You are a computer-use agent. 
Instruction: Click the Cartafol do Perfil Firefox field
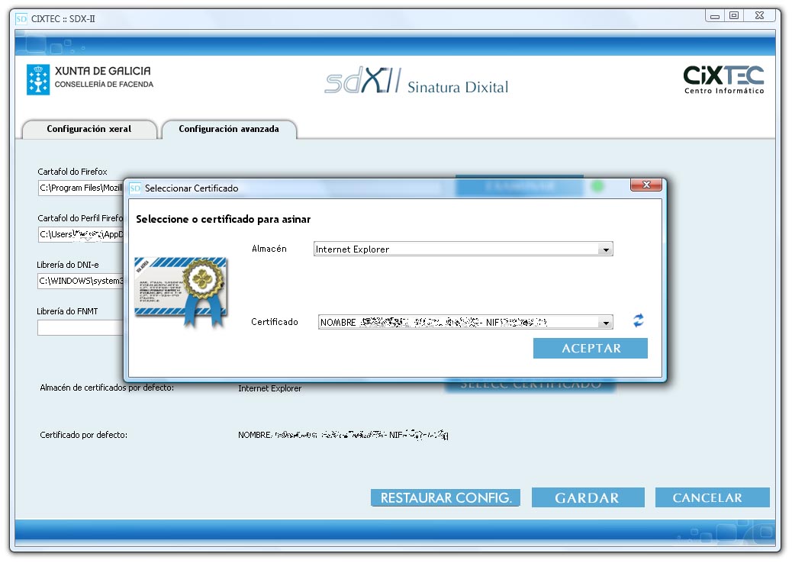point(81,234)
